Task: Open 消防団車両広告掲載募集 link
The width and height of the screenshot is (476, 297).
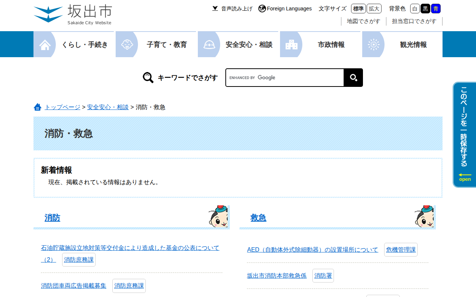Action: [74, 285]
